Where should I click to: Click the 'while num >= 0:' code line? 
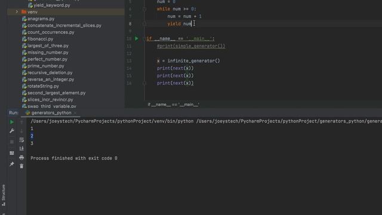coord(177,9)
